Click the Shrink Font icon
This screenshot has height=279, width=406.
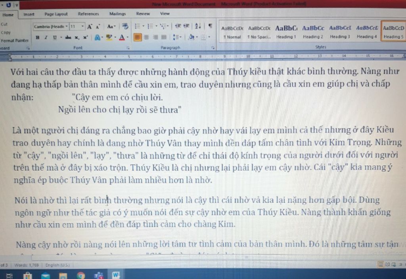[98, 27]
